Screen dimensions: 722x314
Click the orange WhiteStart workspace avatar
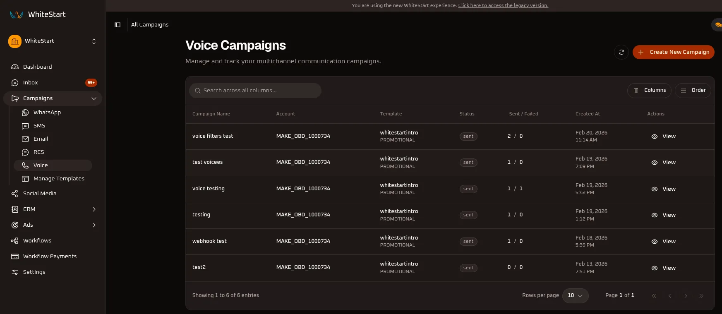tap(15, 41)
